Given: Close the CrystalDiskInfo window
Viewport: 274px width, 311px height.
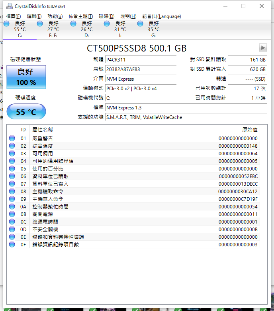Looking at the screenshot, I should coord(262,6).
